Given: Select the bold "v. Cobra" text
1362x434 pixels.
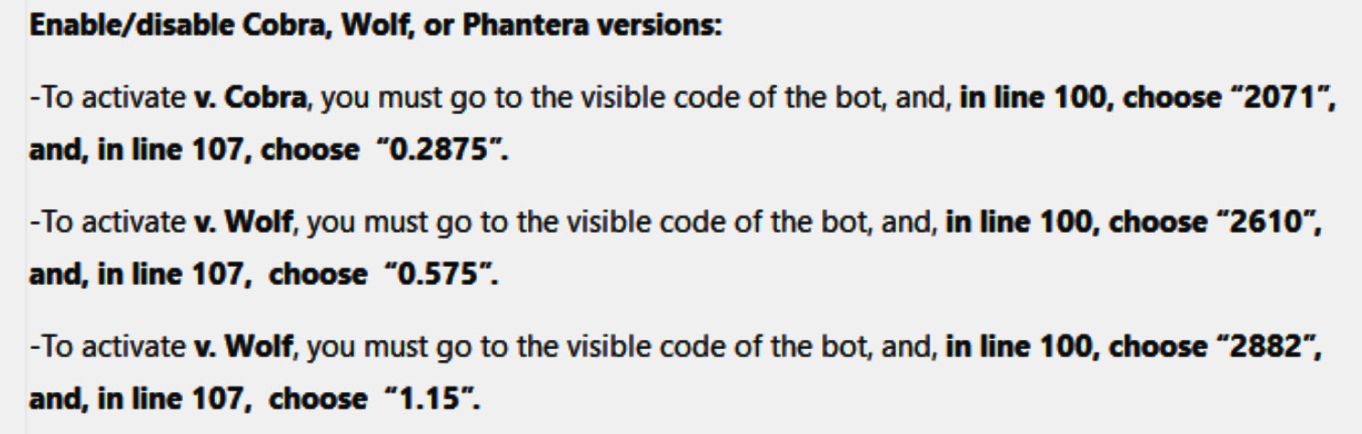Looking at the screenshot, I should [249, 99].
